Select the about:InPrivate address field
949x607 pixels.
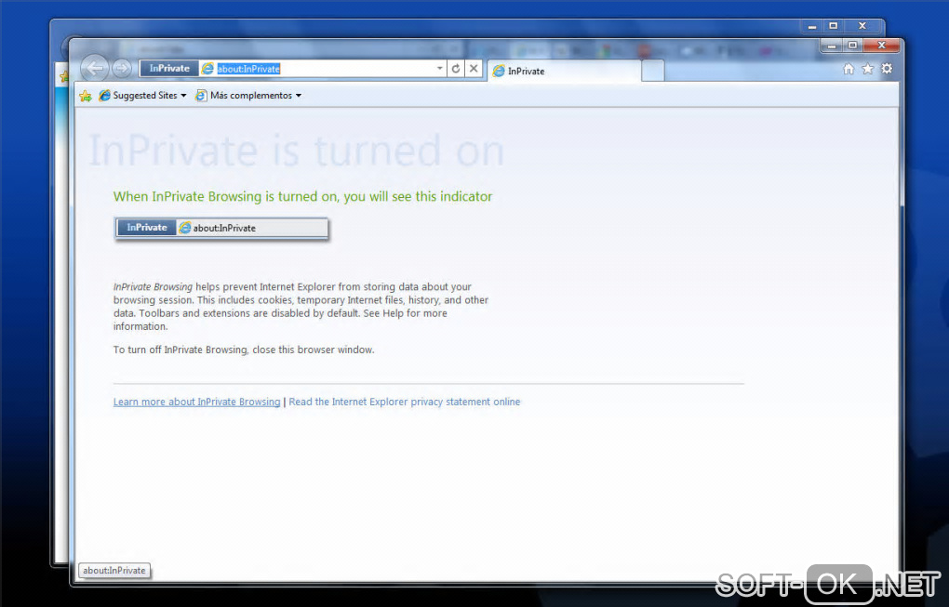click(325, 69)
